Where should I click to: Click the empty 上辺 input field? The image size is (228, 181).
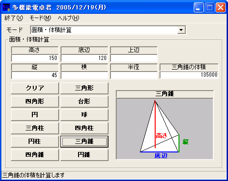click(134, 58)
